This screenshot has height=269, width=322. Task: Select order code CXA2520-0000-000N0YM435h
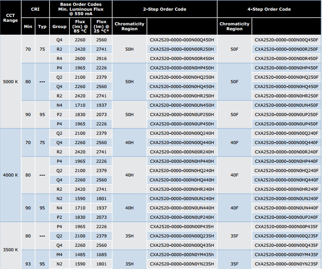(x=182, y=254)
